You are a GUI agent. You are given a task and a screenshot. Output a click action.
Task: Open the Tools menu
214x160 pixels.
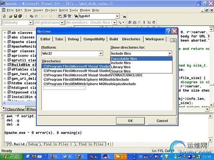(74, 10)
